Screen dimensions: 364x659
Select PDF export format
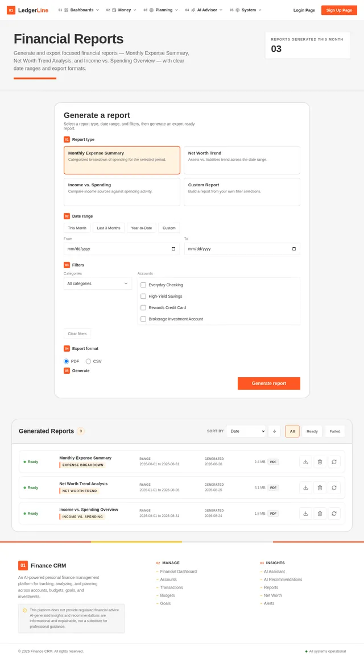(66, 361)
